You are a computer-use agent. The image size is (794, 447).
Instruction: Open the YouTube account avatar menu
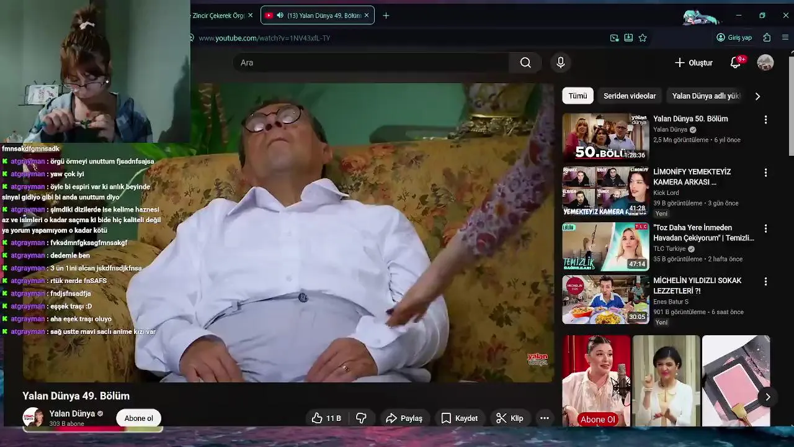coord(765,63)
